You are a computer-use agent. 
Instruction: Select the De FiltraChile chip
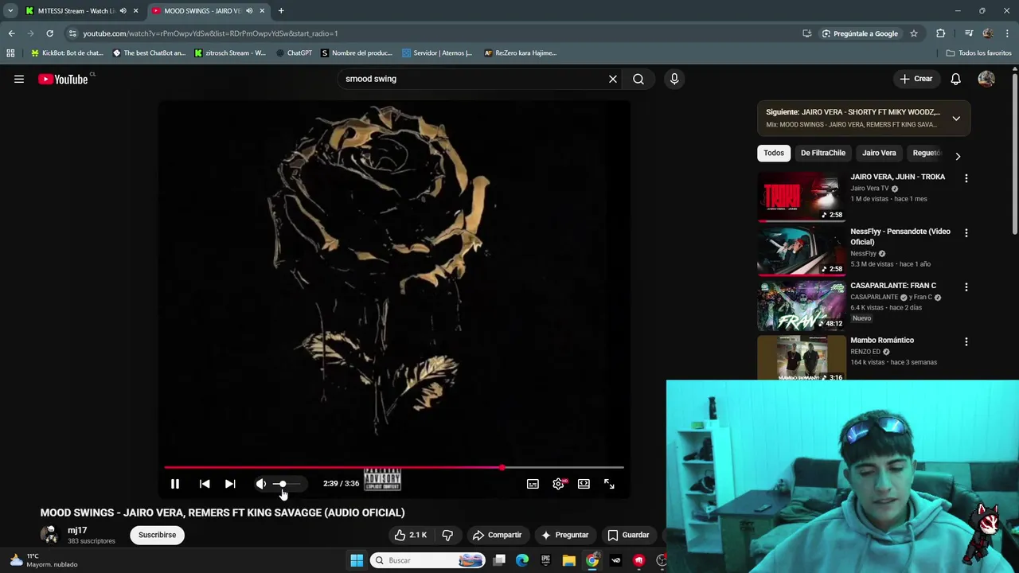coord(823,153)
